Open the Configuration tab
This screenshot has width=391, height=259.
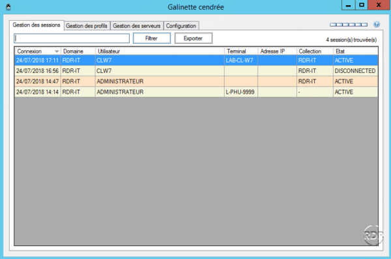pos(181,25)
